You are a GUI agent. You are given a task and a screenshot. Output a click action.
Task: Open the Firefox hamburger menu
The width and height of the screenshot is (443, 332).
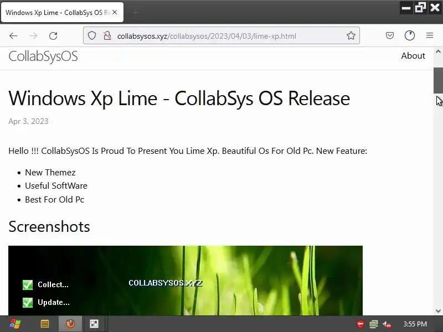click(x=430, y=35)
